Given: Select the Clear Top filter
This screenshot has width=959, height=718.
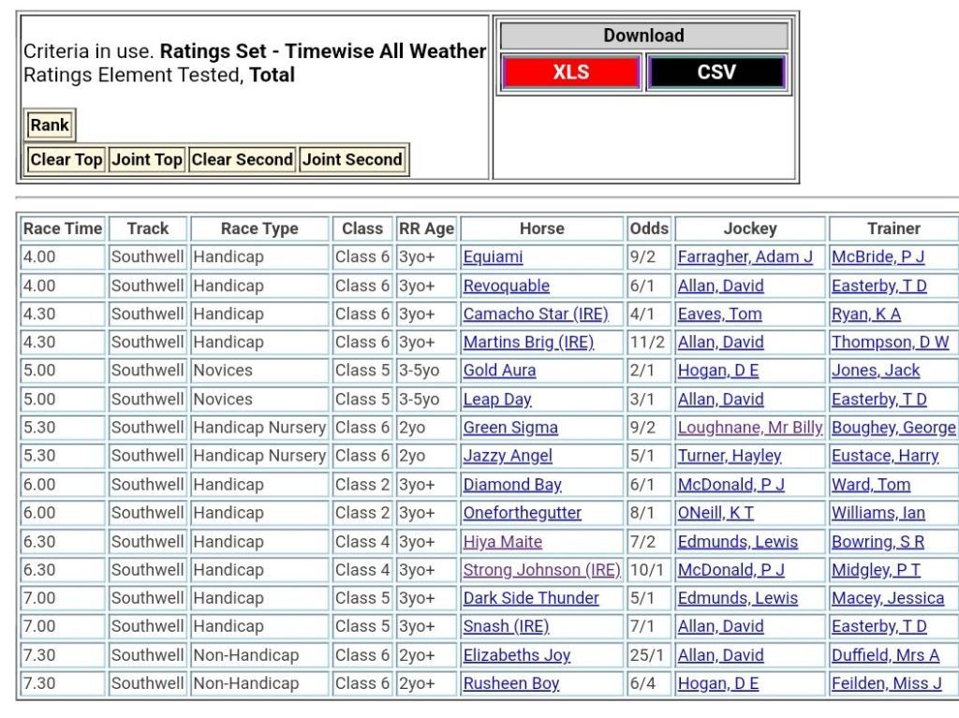Looking at the screenshot, I should coord(66,160).
